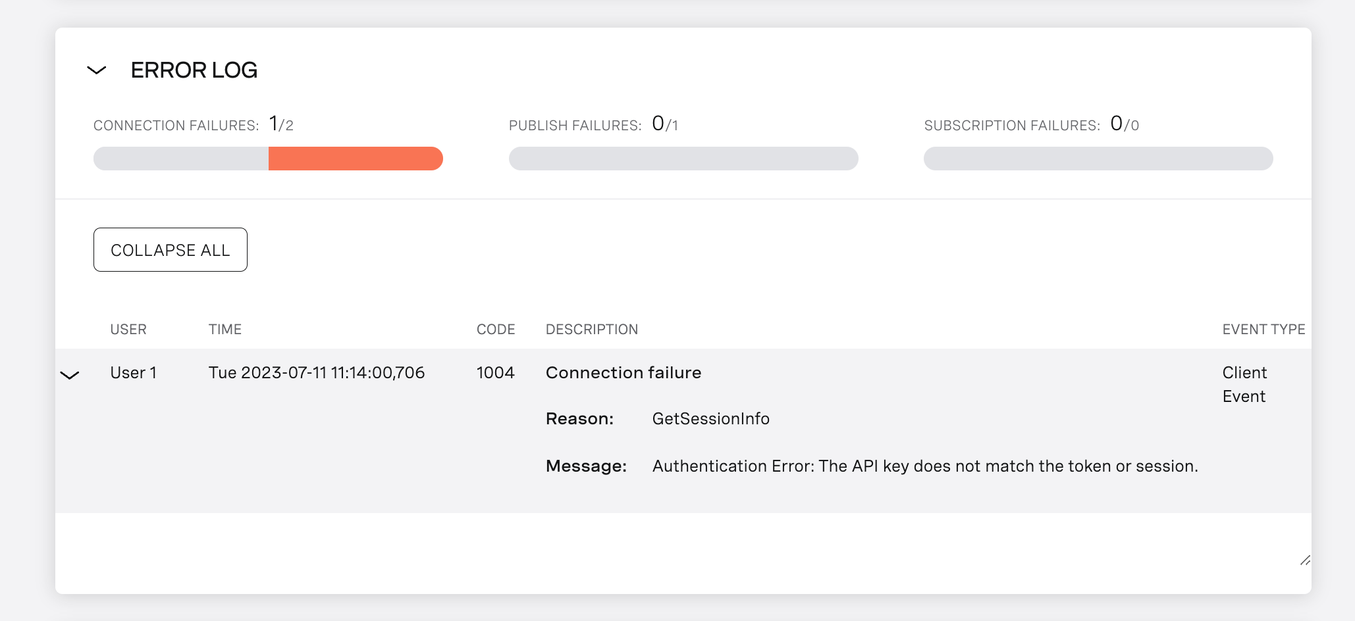1355x621 pixels.
Task: Collapse the ERROR LOG panel via its chevron
Action: tap(96, 70)
